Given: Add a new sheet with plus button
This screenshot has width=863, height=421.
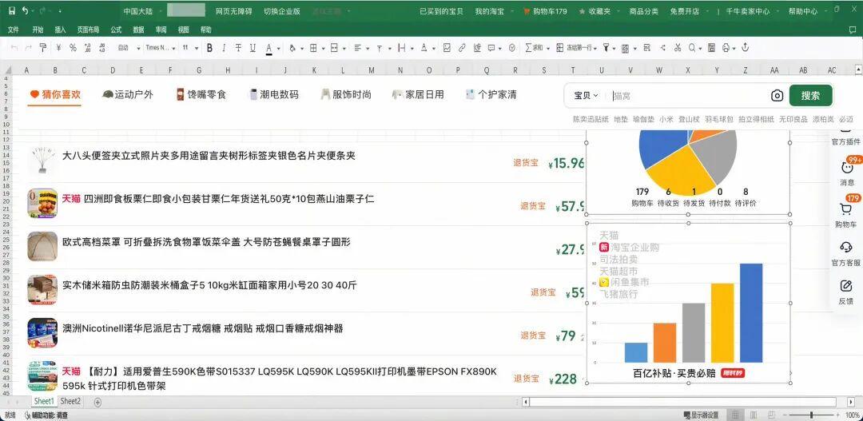Looking at the screenshot, I should point(97,403).
